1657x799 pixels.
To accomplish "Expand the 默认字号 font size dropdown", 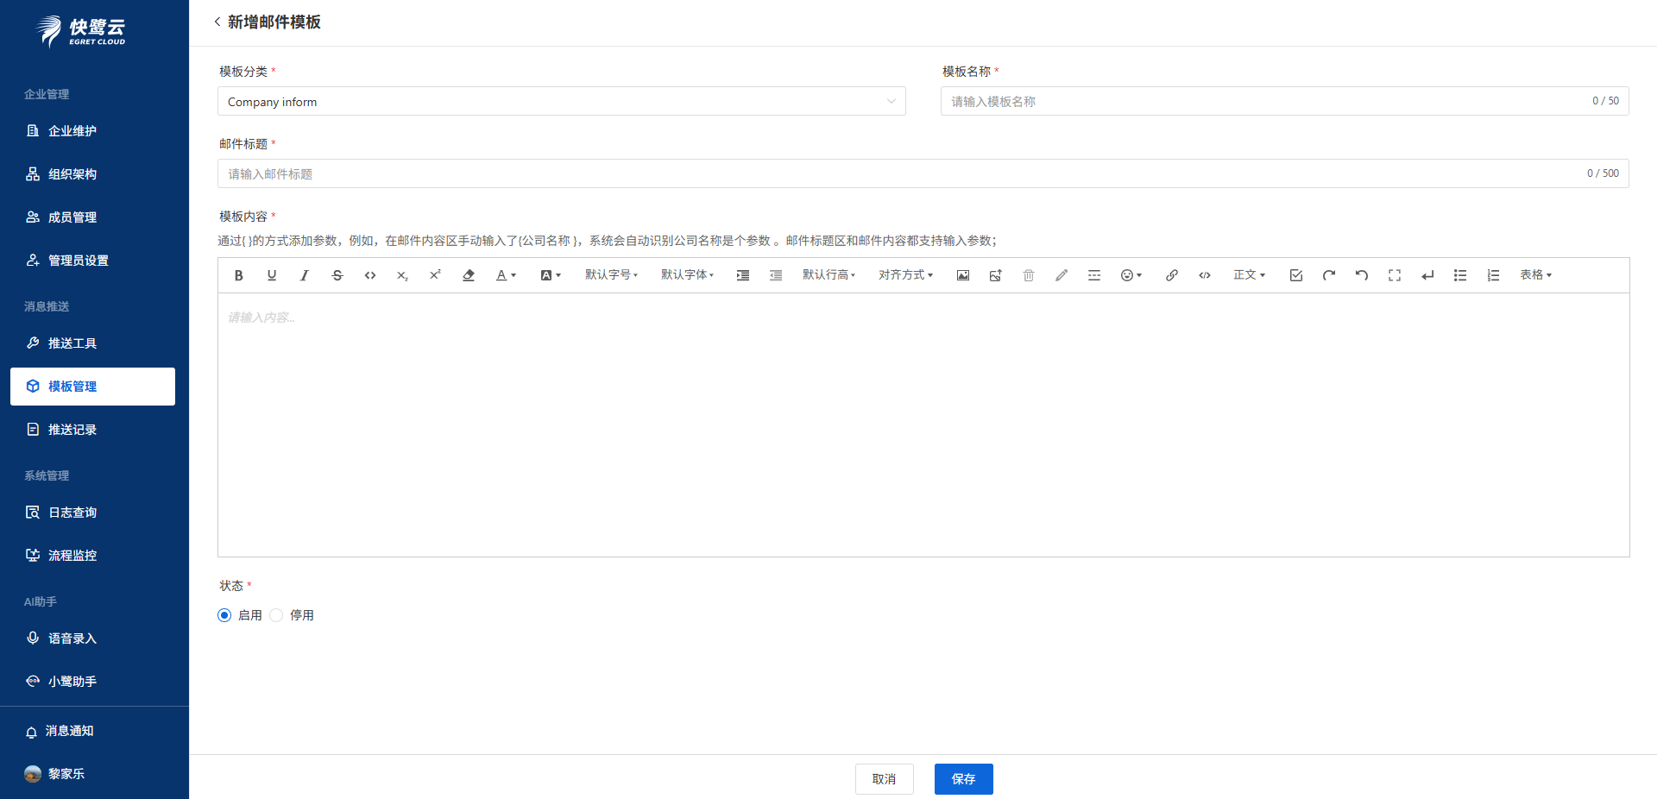I will (611, 275).
